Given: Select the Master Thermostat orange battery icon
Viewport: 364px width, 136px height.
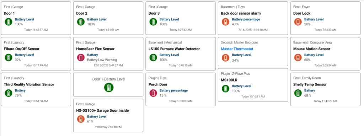Looking at the screenshot, I should (225, 58).
